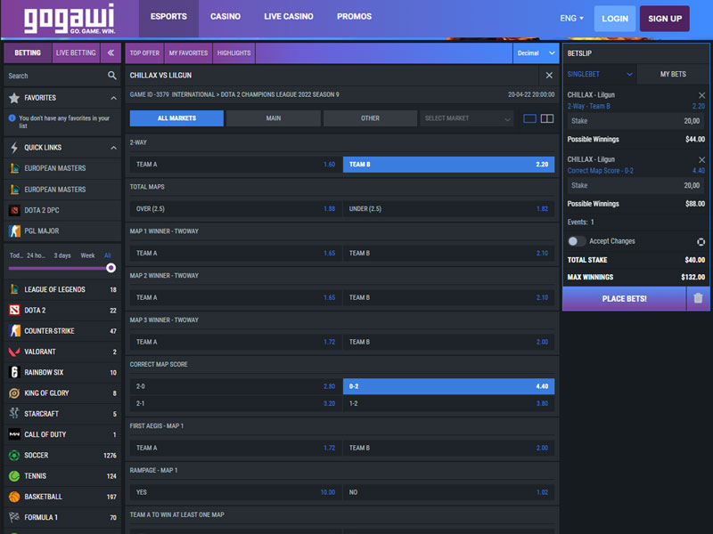713x534 pixels.
Task: Edit the stake field for 2-Way Team B
Action: (635, 121)
